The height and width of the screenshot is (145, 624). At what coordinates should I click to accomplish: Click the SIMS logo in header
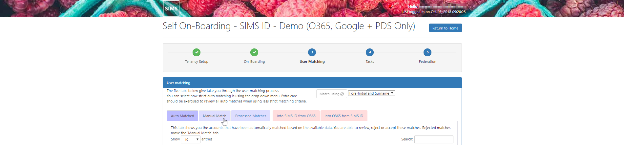[x=171, y=9]
